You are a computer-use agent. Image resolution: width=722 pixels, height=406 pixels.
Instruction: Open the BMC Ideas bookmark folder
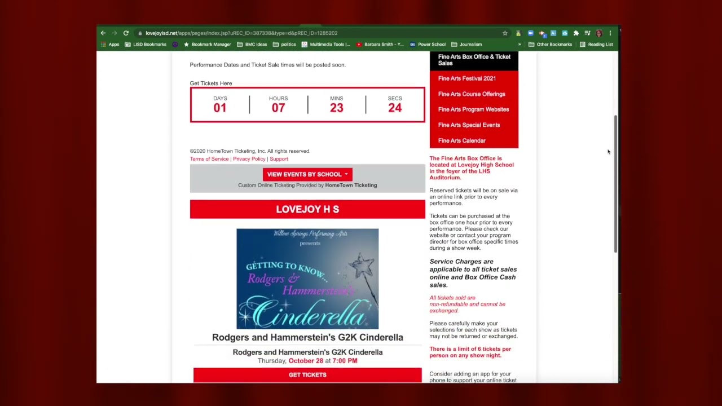[252, 45]
